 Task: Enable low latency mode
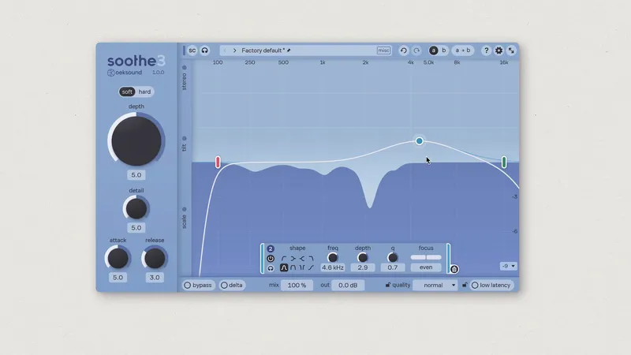pyautogui.click(x=491, y=285)
